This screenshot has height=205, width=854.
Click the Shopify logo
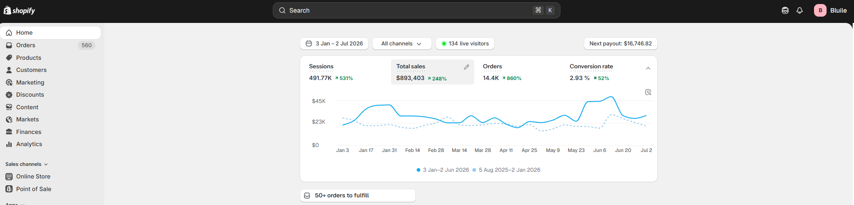click(x=19, y=10)
